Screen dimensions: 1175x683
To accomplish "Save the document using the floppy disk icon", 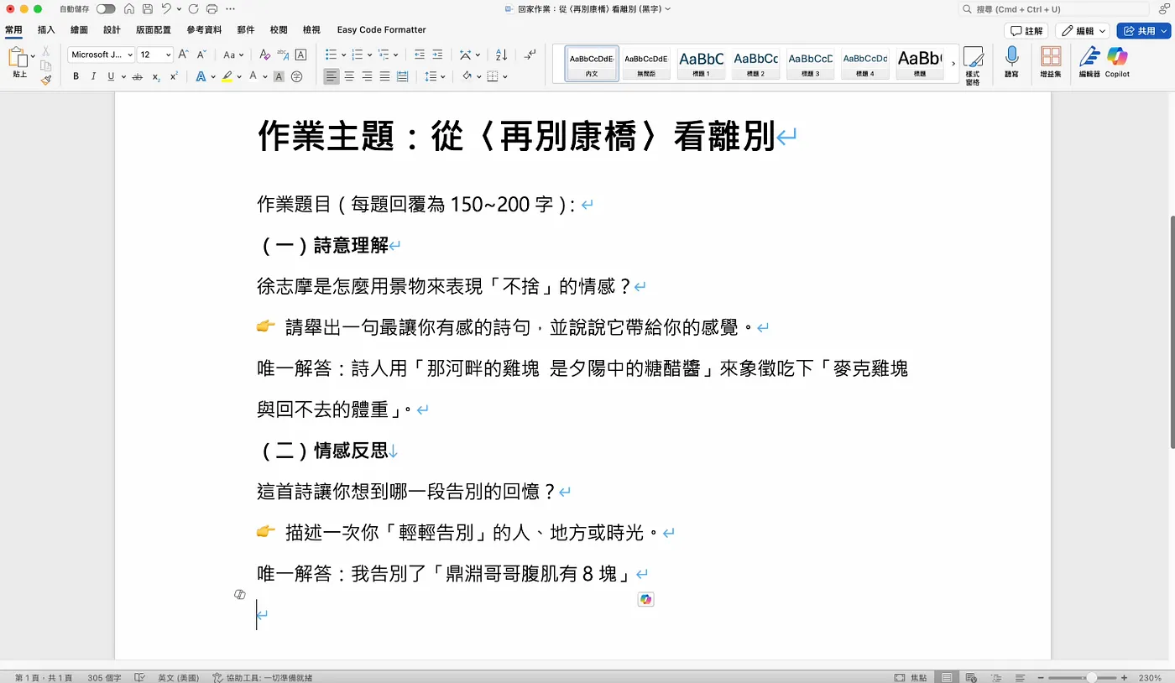I will point(148,8).
